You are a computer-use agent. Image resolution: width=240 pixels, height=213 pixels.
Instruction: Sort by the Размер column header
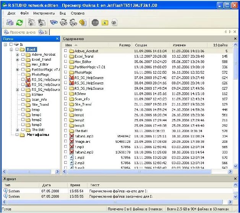tap(125, 45)
